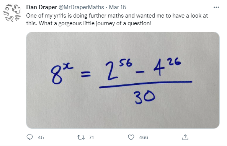
Task: Click the reply speech bubble icon
Action: (x=30, y=137)
